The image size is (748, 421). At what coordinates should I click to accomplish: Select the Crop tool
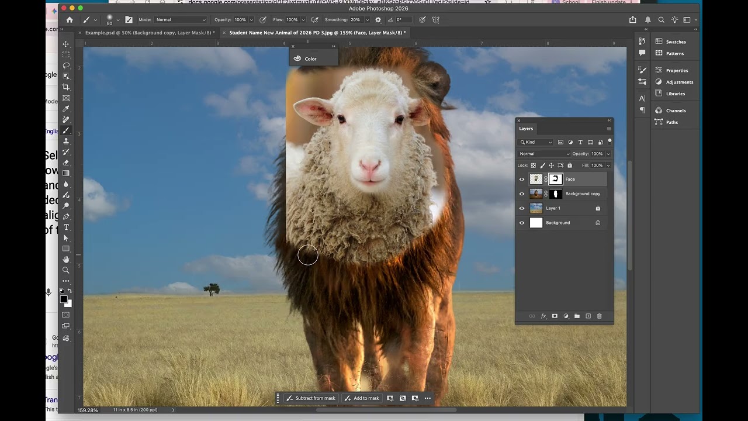[66, 87]
